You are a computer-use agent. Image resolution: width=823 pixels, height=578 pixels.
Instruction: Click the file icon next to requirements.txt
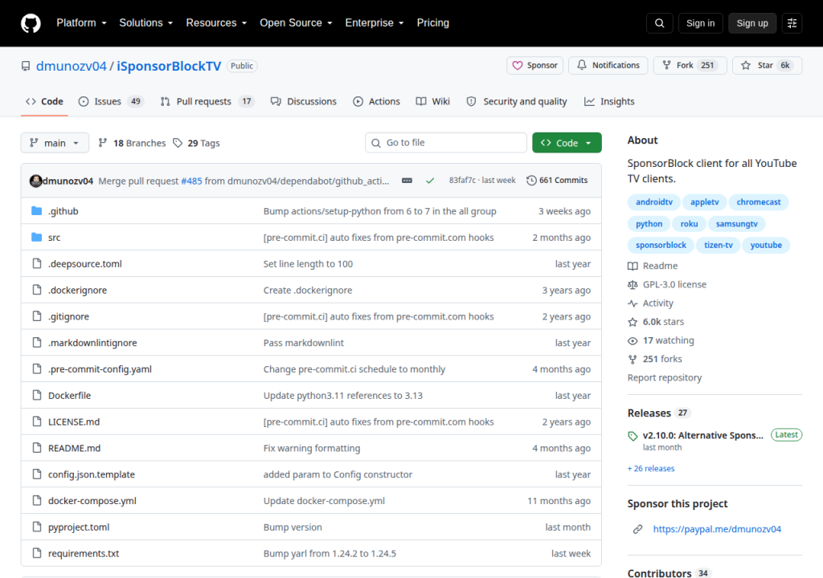(37, 553)
